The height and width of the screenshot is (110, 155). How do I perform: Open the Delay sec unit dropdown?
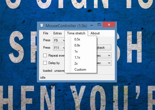coord(104,63)
